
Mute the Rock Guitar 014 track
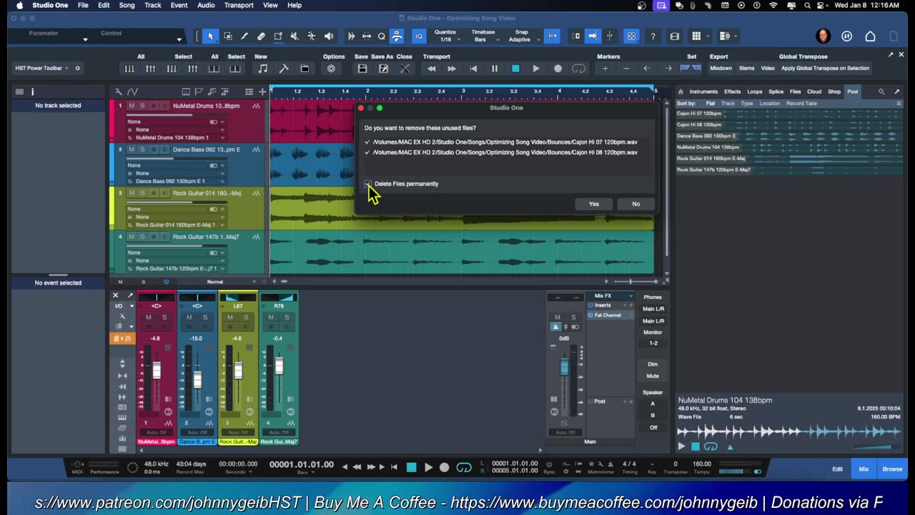point(131,193)
